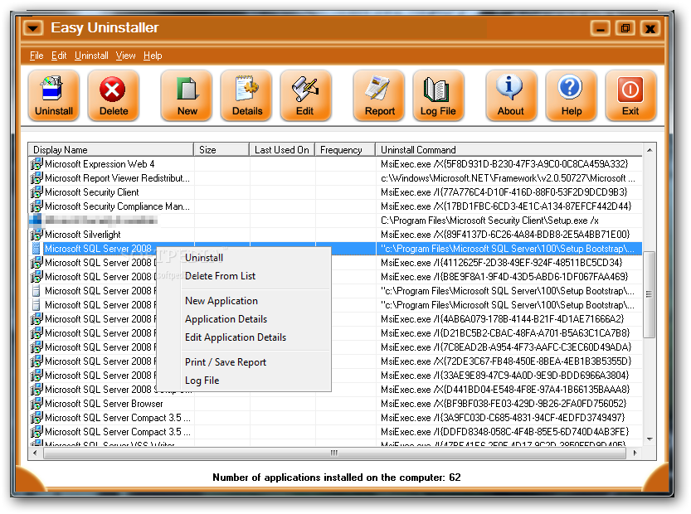Click uninstall command ending 2E5A4BB71E00}
This screenshot has width=691, height=514.
coord(505,235)
